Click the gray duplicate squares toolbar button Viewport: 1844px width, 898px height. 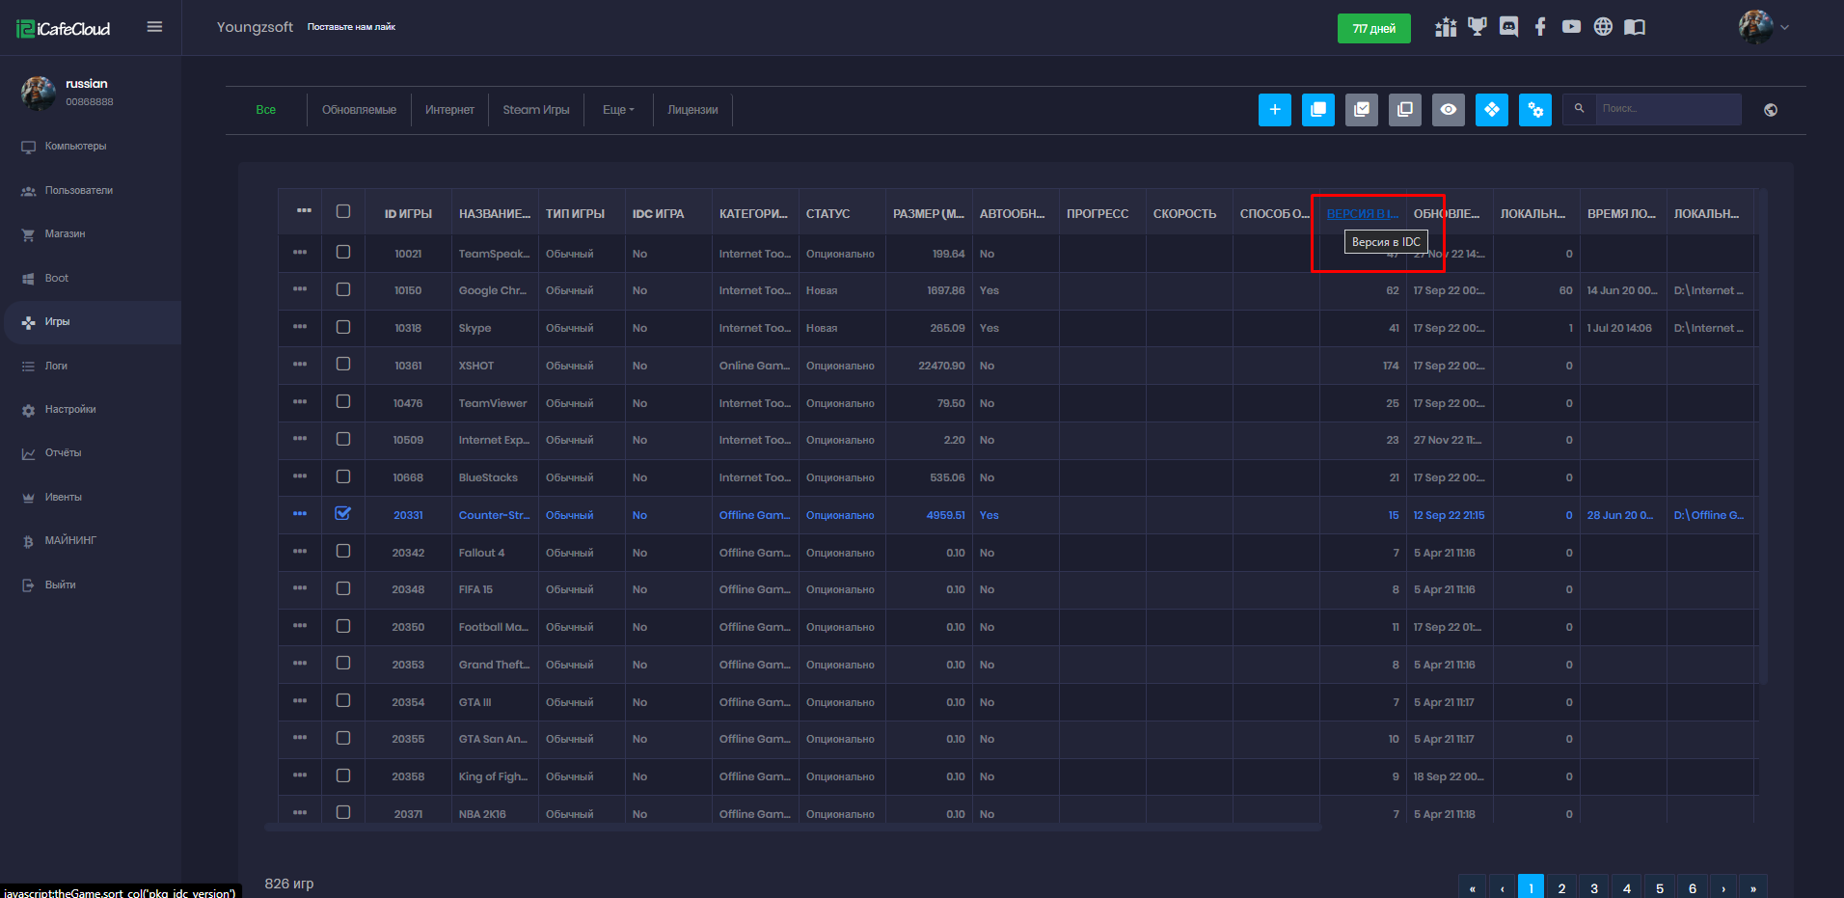(1405, 110)
